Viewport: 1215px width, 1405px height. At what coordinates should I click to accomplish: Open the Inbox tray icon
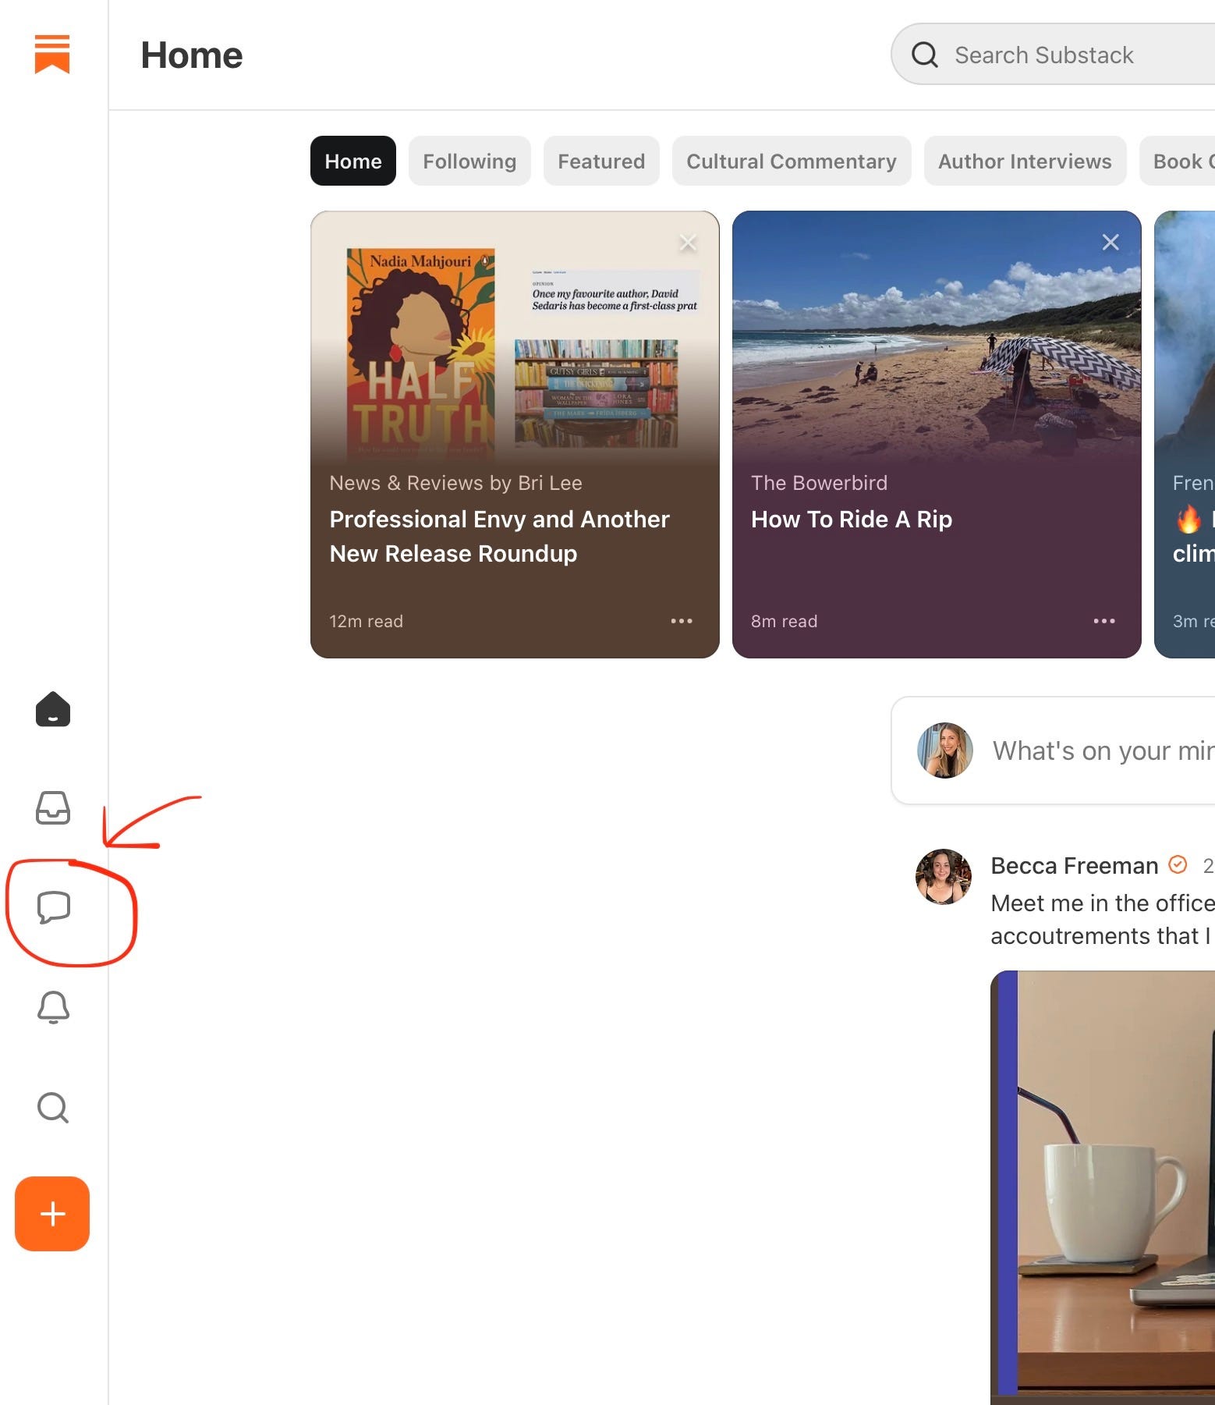click(53, 807)
